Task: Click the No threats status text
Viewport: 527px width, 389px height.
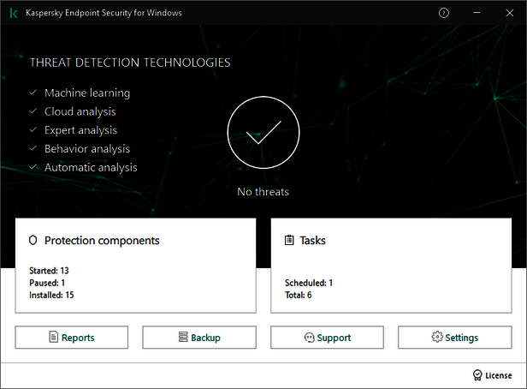Action: (263, 192)
